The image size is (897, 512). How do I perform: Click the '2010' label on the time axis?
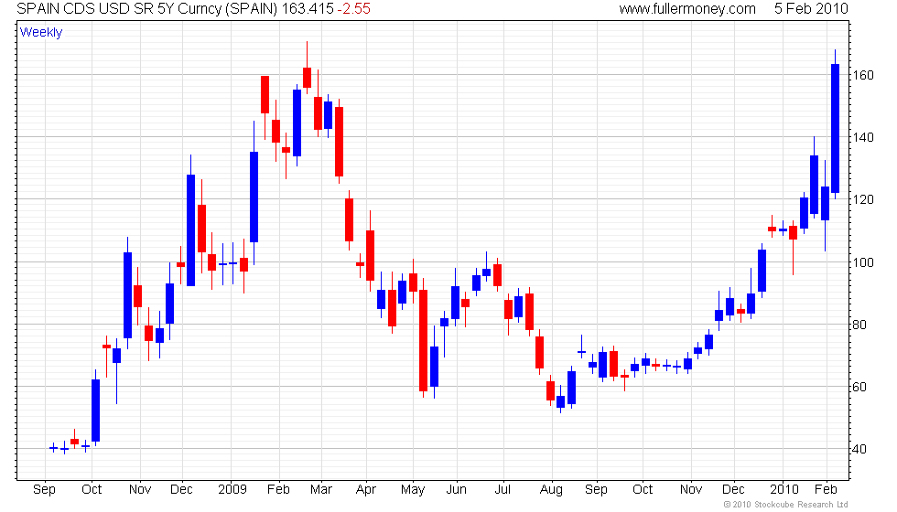tap(784, 490)
